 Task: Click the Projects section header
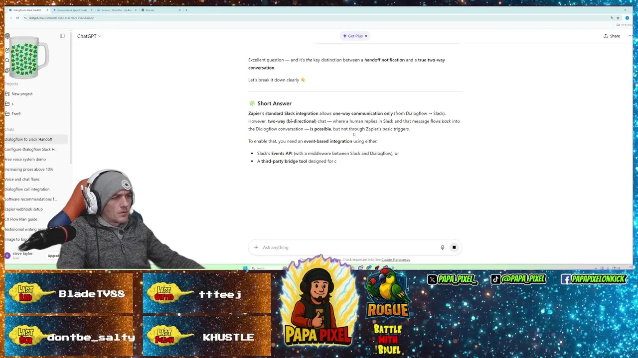click(x=11, y=84)
